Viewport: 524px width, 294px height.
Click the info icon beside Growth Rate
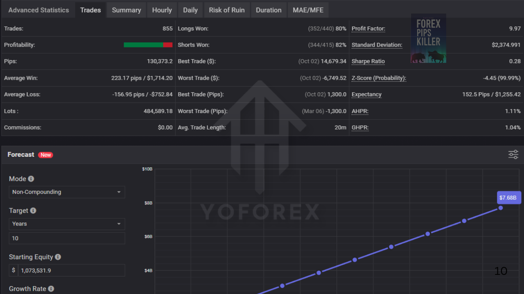tap(51, 289)
